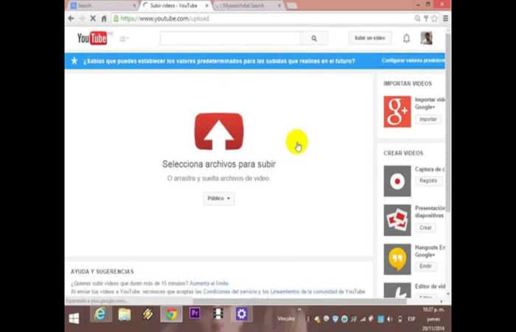Image resolution: width=516 pixels, height=332 pixels.
Task: Go back with the browser back arrow
Action: pyautogui.click(x=71, y=18)
